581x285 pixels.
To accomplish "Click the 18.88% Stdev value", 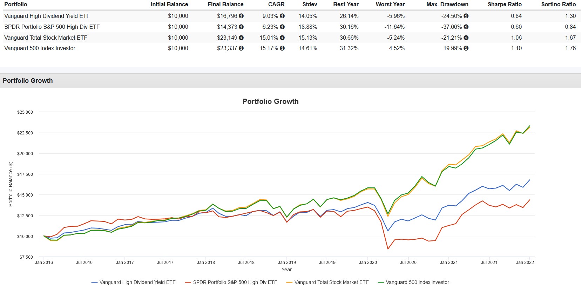I will [308, 27].
